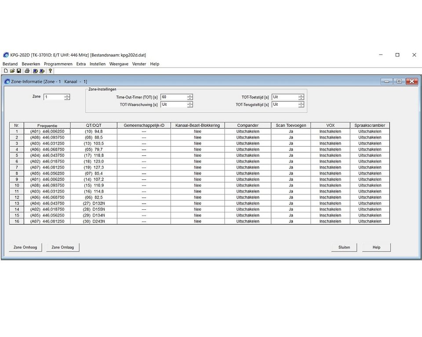Click the Time-Out-Timer input field
Viewport: 422px width, 337px height.
coord(173,97)
